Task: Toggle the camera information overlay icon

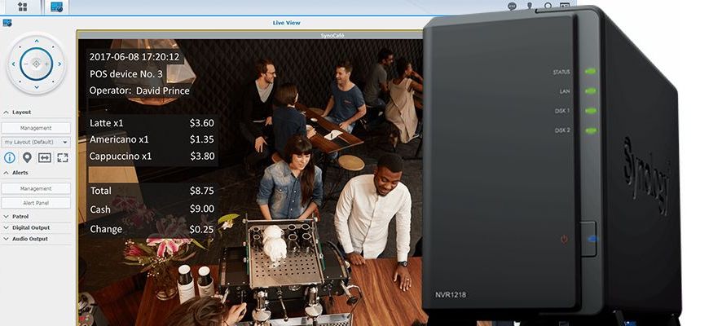Action: (x=9, y=157)
